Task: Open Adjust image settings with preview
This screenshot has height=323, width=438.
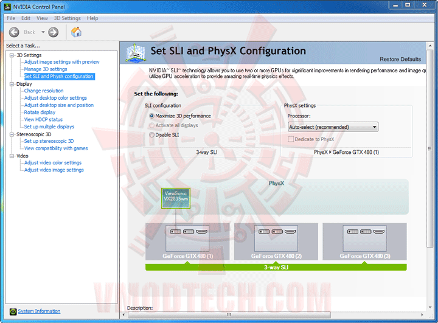Action: click(61, 62)
